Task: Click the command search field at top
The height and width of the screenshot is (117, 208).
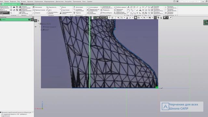Action: point(190,1)
